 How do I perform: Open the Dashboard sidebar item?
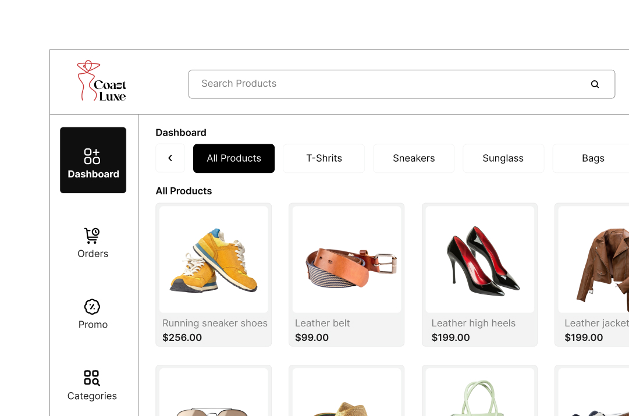[x=93, y=160]
